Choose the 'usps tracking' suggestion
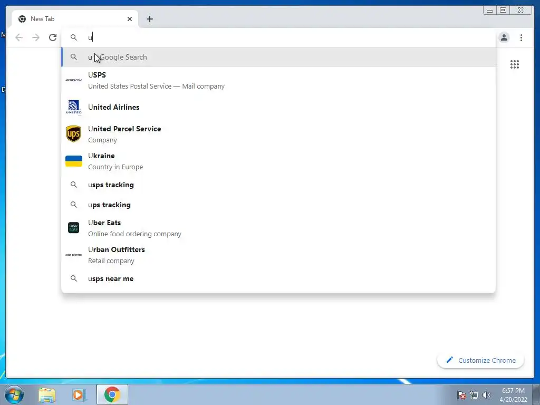Screen dimensions: 540x405 (x=278, y=185)
